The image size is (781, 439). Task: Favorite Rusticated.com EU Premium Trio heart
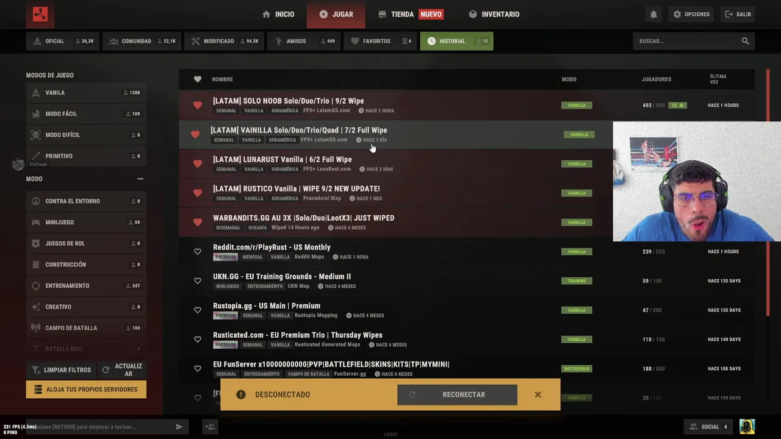[x=198, y=339]
